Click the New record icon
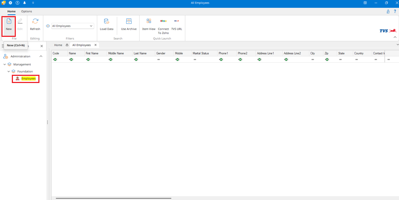 point(9,22)
